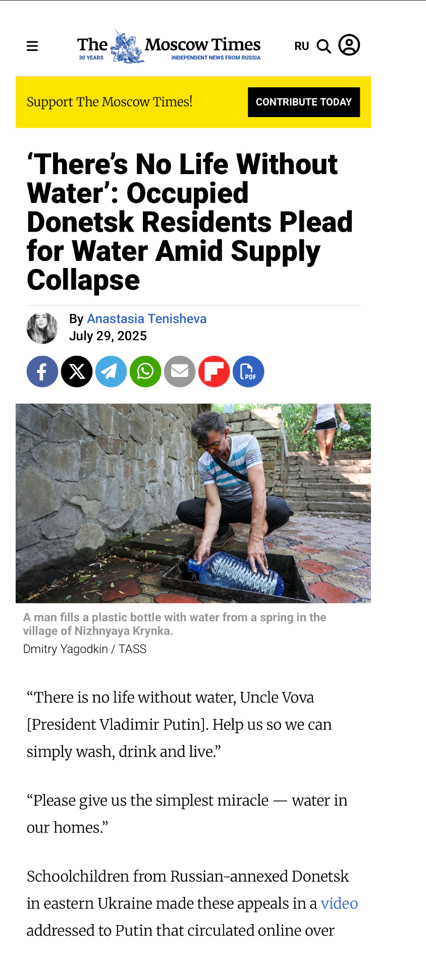Share article on WhatsApp
The image size is (426, 974).
pos(145,371)
